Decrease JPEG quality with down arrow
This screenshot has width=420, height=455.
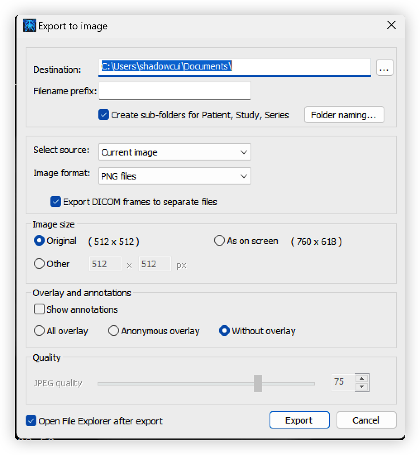[361, 387]
